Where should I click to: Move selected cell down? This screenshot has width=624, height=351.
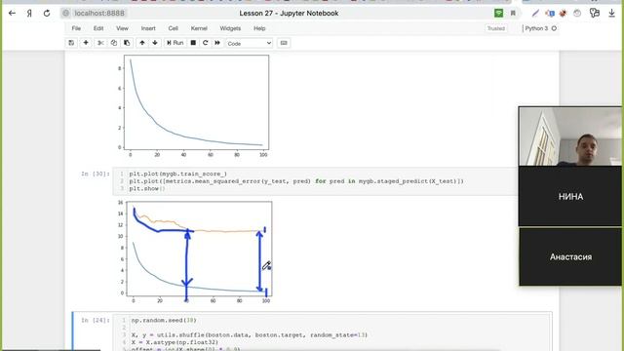tap(155, 43)
